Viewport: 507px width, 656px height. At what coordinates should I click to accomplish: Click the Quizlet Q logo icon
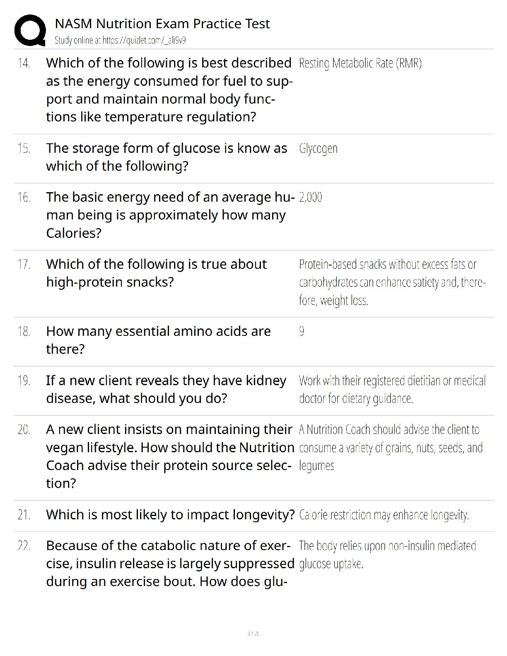(x=30, y=30)
